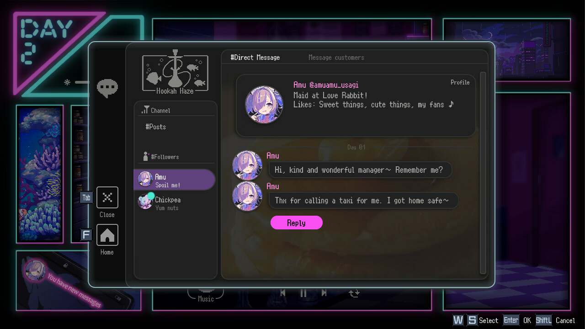Open the #Posts channel
585x329 pixels.
(x=156, y=127)
